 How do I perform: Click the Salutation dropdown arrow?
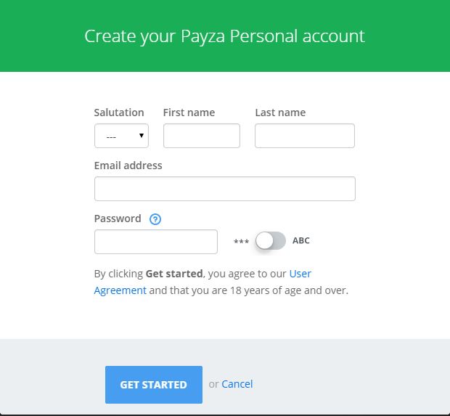pyautogui.click(x=142, y=136)
